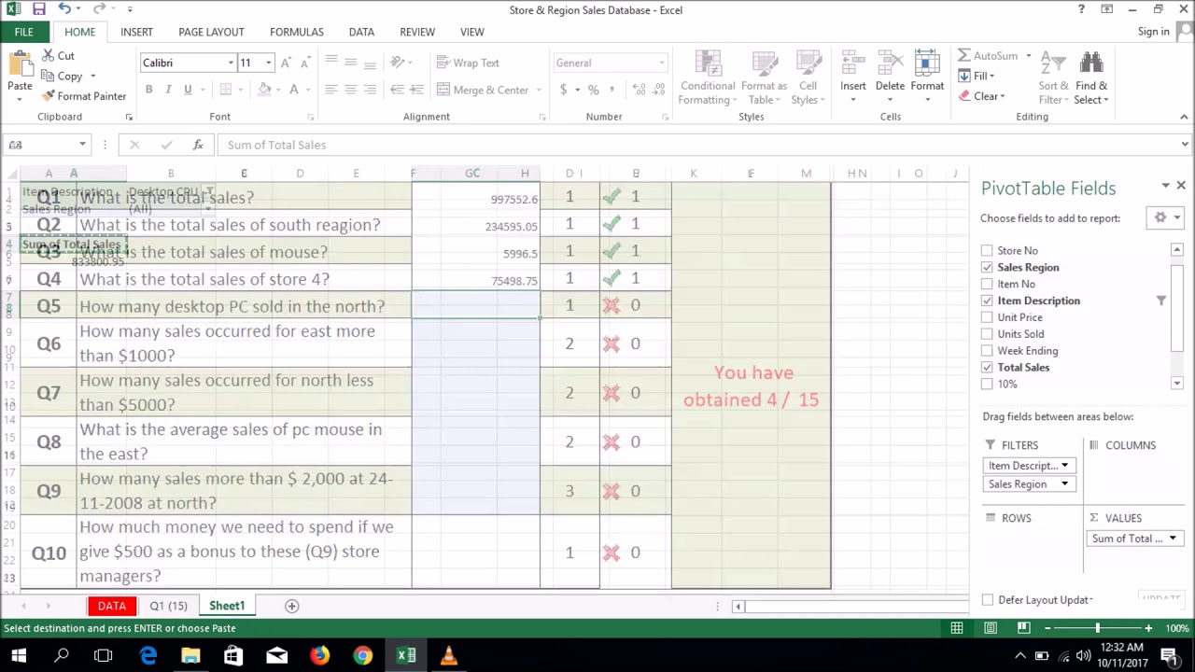Open Excel Help question mark
This screenshot has height=672, width=1195.
(x=1081, y=9)
